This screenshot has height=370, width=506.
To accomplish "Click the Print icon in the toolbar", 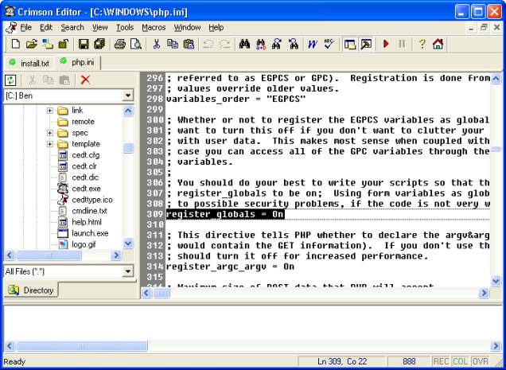I will [120, 44].
